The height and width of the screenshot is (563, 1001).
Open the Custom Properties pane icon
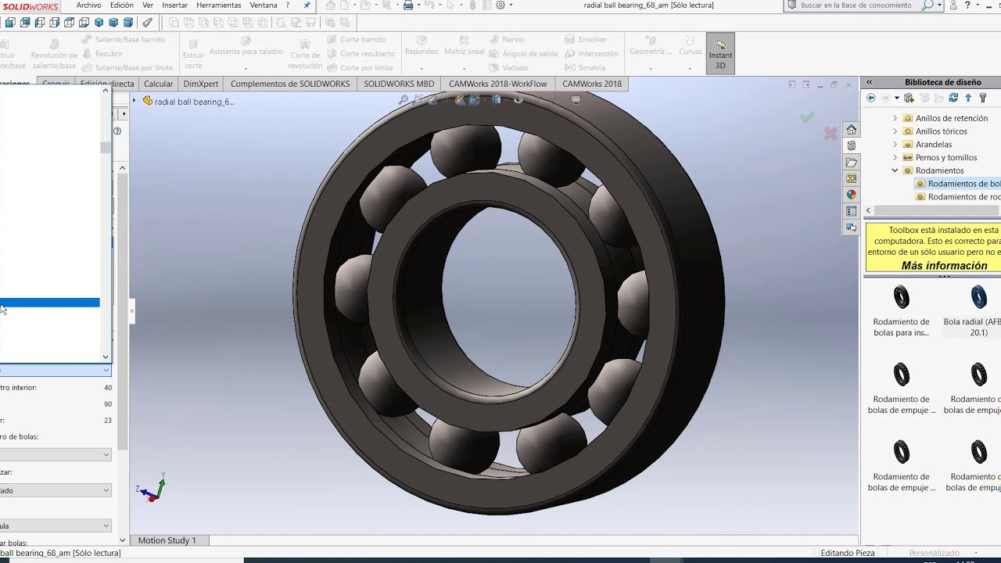(x=852, y=211)
